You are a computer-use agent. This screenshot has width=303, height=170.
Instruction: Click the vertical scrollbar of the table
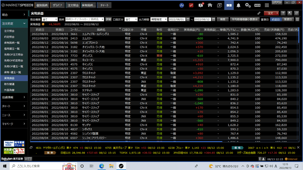click(x=298, y=36)
